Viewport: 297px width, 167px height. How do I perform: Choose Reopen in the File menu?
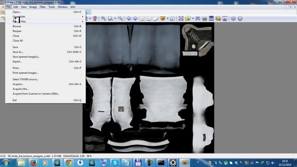[x=45, y=31]
